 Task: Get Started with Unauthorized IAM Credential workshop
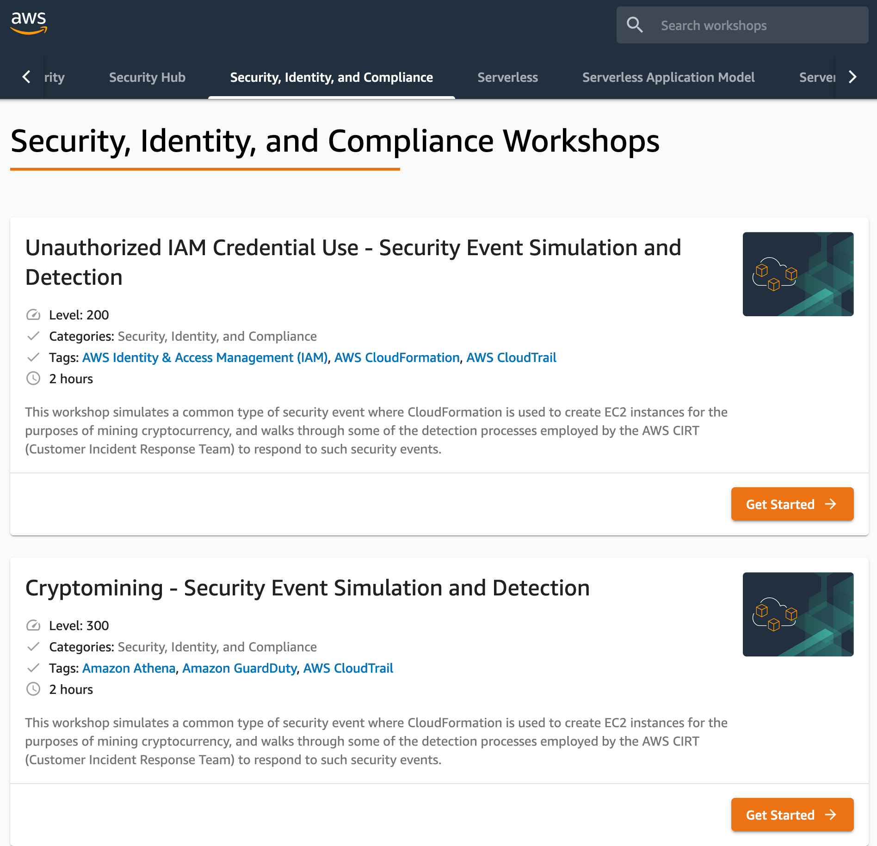click(792, 504)
